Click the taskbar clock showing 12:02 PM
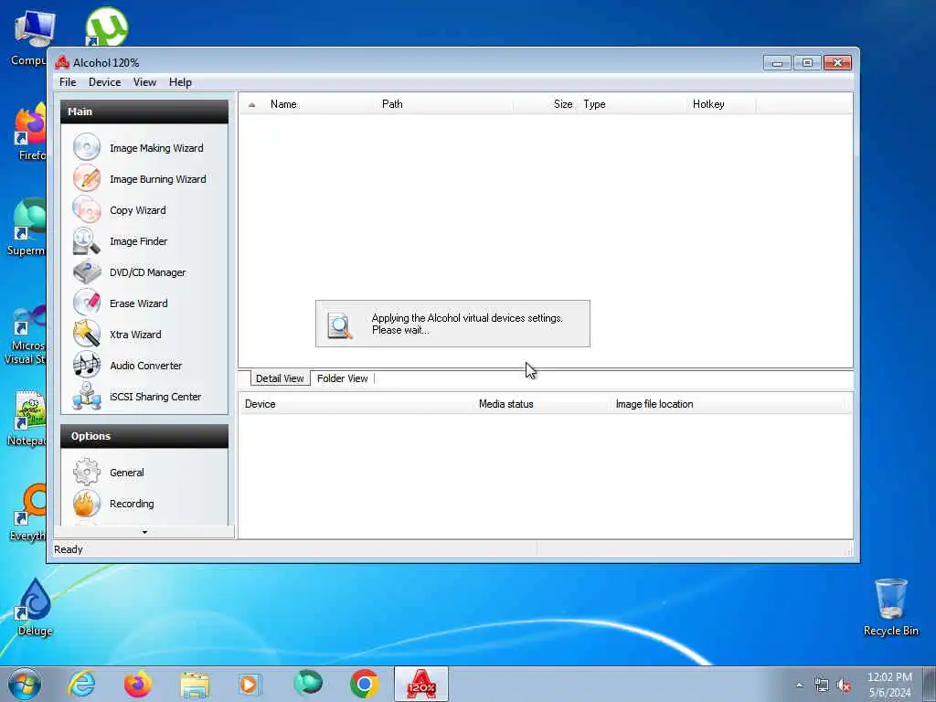Viewport: 936px width, 702px height. coord(889,685)
